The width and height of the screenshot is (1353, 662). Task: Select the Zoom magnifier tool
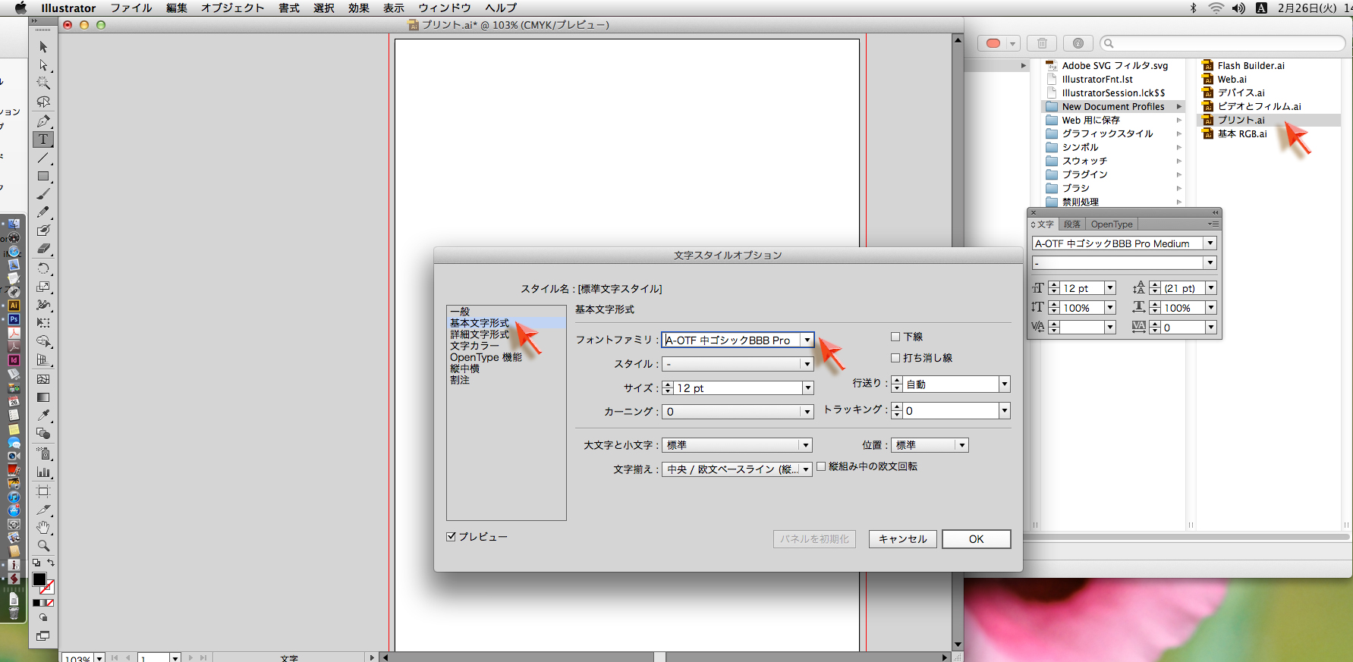tap(43, 545)
